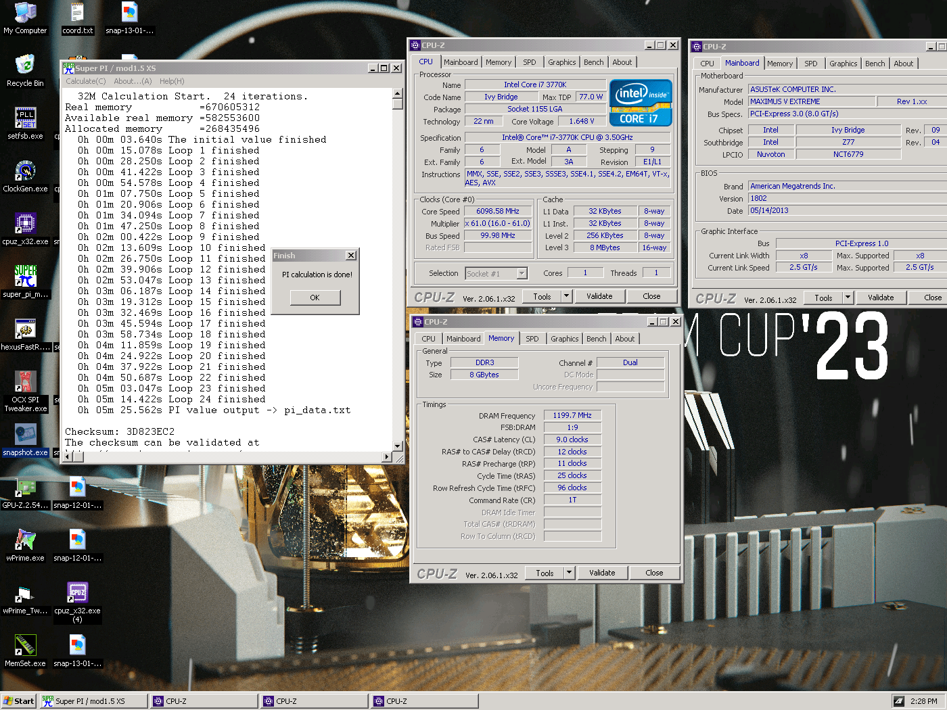Viewport: 947px width, 710px height.
Task: Switch to Mainboard tab in CPU-Z CPU window
Action: pos(461,62)
